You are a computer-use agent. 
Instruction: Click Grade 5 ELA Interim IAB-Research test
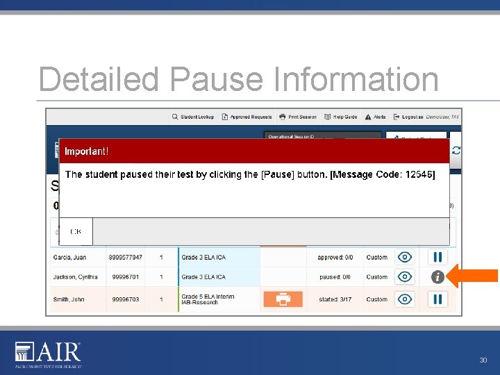pyautogui.click(x=208, y=299)
